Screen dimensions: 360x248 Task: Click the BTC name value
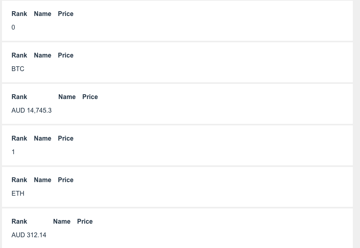click(18, 69)
